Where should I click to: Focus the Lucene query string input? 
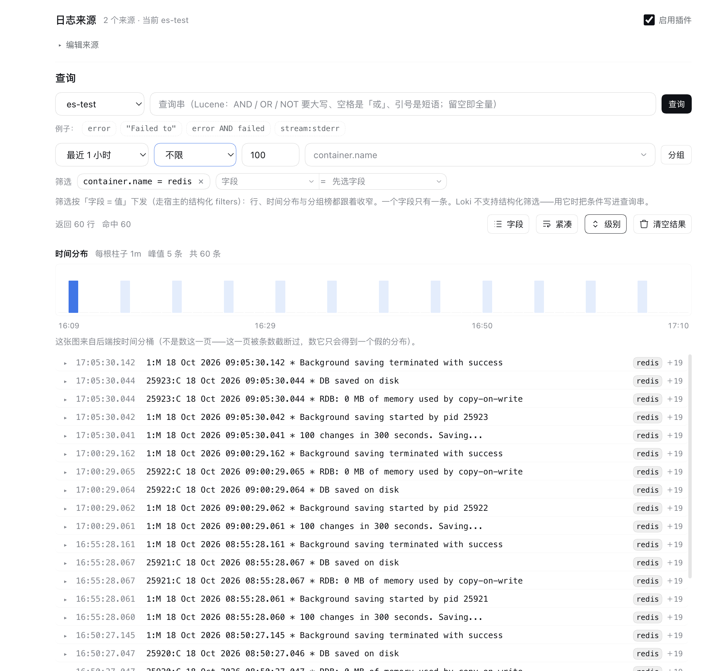pos(402,104)
